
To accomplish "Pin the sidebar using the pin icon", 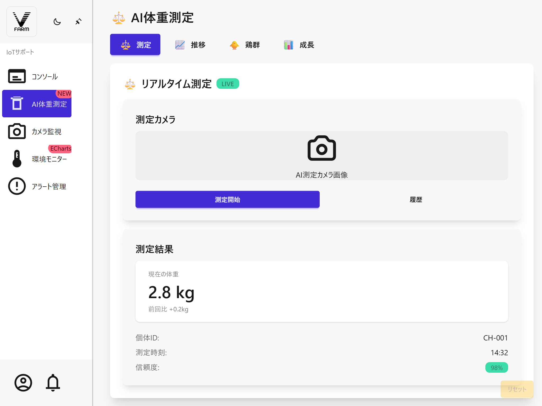I will click(x=78, y=21).
